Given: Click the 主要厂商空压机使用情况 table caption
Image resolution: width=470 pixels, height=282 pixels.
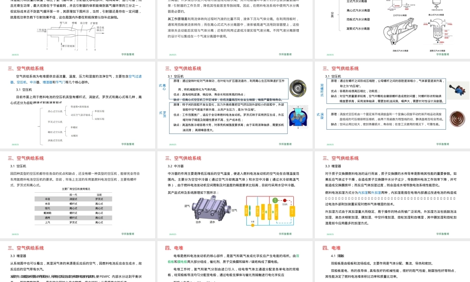Looking at the screenshot, I should coord(76,189).
